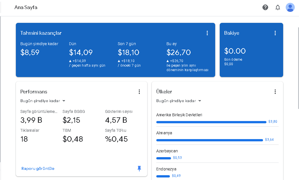The image size is (299, 180).
Task: Open Performans card three-dot menu
Action: tap(139, 92)
